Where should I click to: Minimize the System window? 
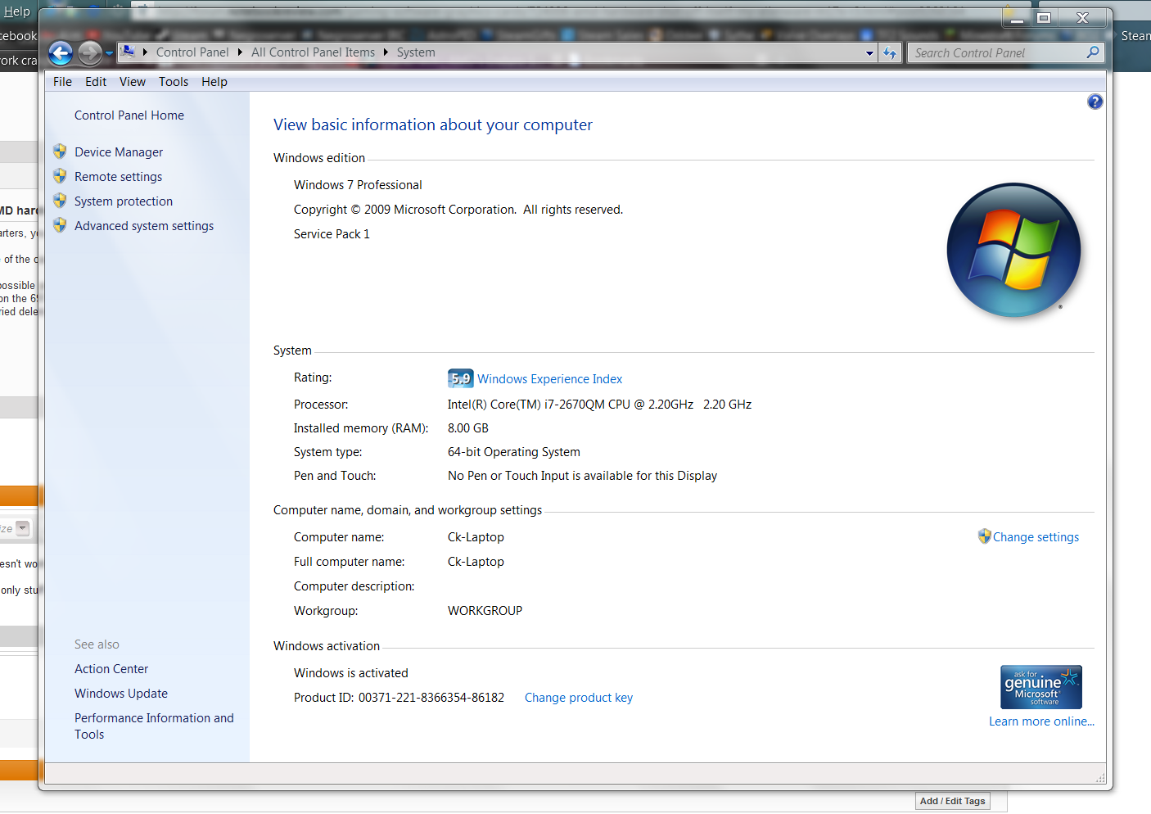pyautogui.click(x=1017, y=18)
